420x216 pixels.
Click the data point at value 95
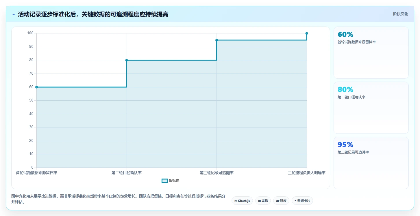click(x=217, y=40)
